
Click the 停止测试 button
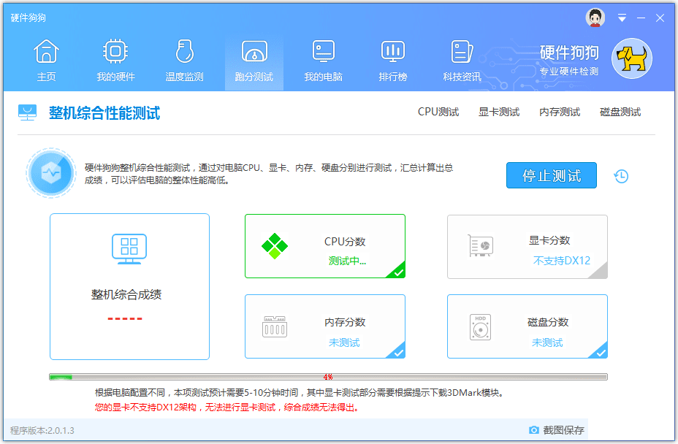click(552, 175)
